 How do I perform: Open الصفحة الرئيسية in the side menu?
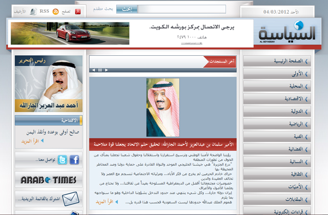pos(276,61)
